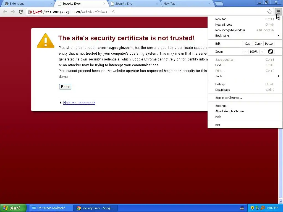Close the New Tab tab
283x212 pixels.
tap(209, 4)
